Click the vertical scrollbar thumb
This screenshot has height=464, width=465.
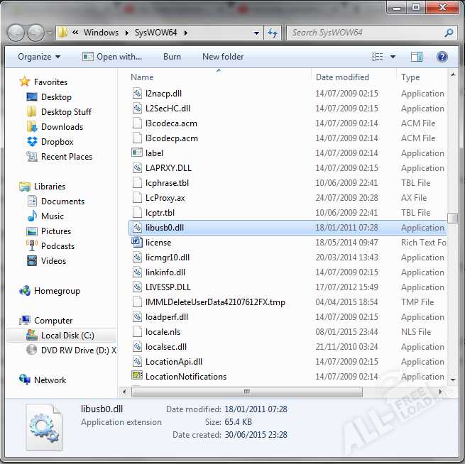[452, 218]
